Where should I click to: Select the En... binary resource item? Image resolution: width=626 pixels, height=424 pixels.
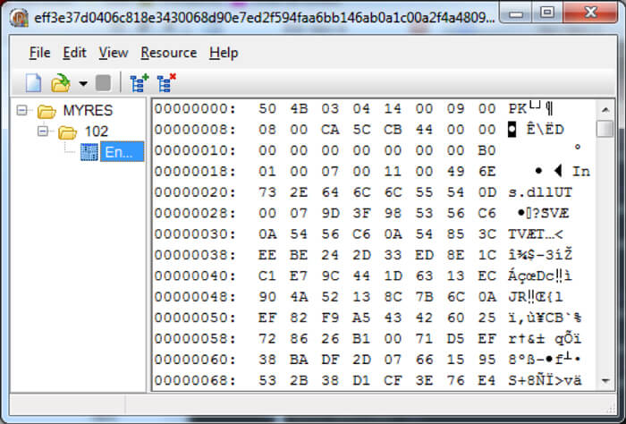[118, 152]
